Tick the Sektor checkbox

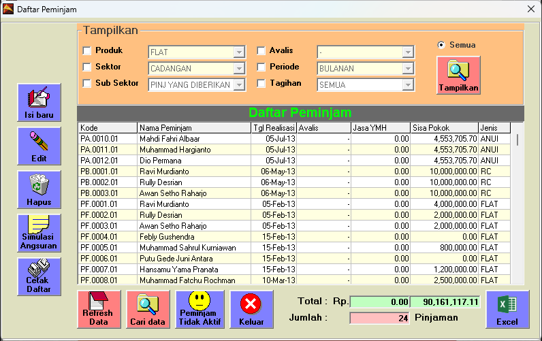coord(86,67)
